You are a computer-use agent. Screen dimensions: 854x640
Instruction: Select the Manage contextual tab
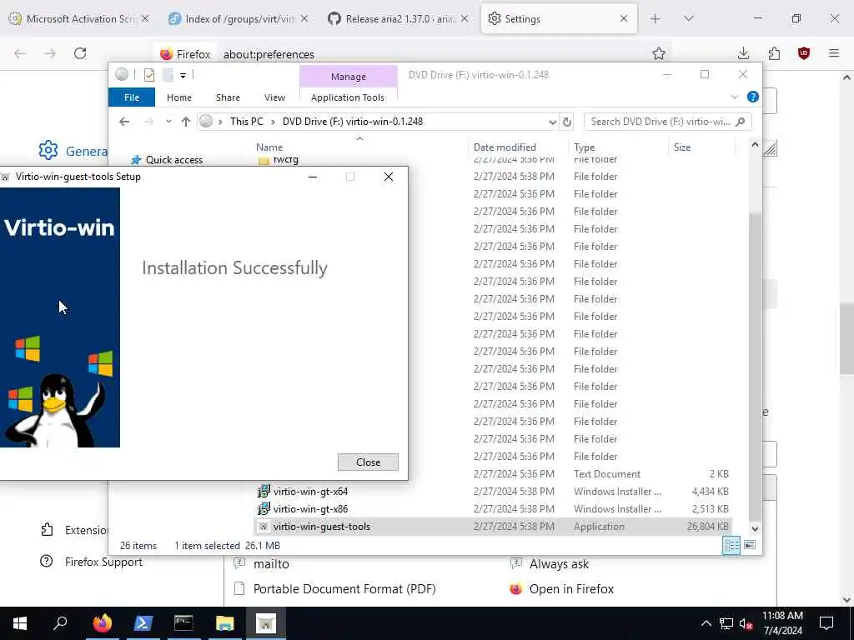point(349,77)
